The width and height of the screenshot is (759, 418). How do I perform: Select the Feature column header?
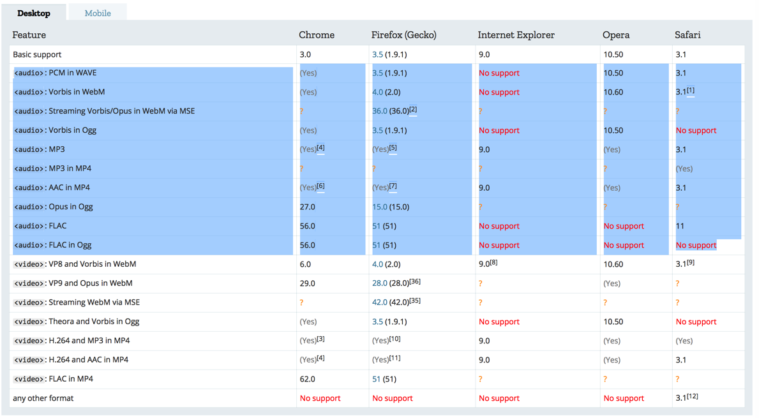tap(29, 35)
